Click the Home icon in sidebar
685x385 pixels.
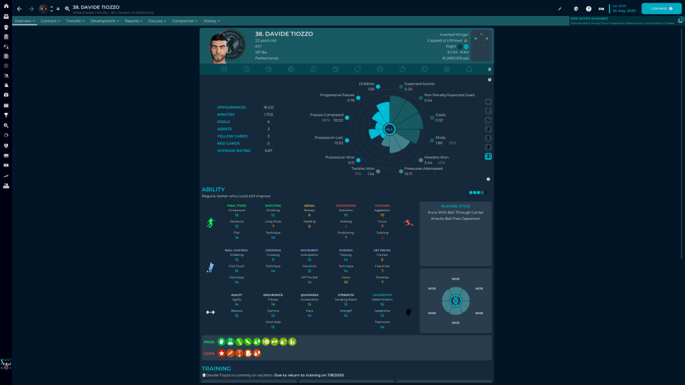(6, 6)
